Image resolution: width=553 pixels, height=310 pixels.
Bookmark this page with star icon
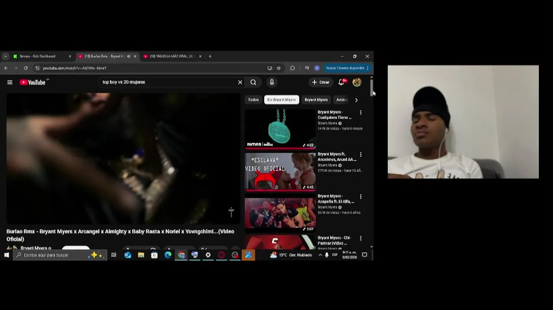[279, 68]
